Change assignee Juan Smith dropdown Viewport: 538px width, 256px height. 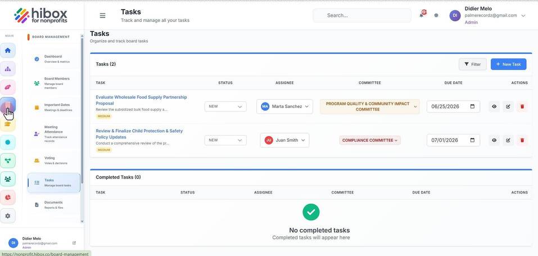(284, 140)
